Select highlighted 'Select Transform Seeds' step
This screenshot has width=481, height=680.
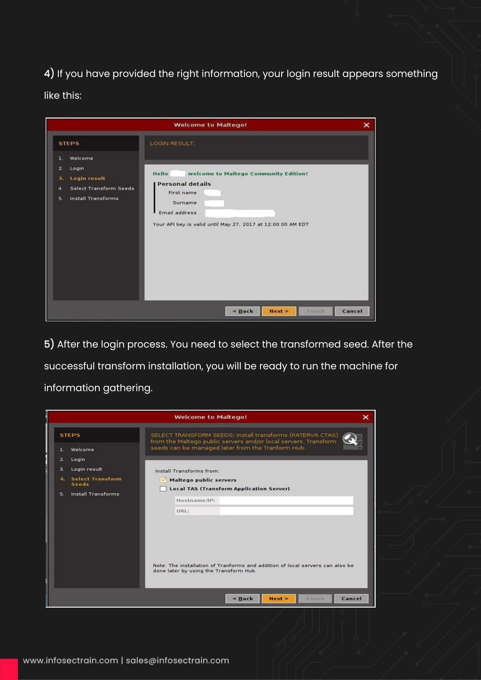point(96,482)
